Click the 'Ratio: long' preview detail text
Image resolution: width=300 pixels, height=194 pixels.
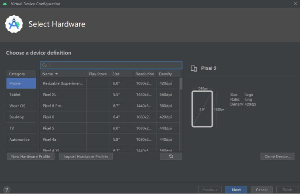tap(241, 99)
